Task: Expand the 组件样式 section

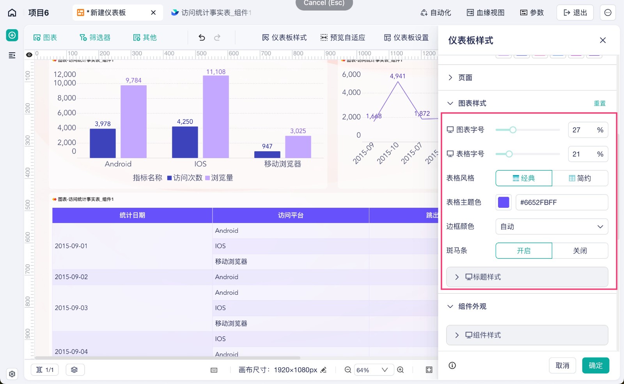Action: click(527, 335)
